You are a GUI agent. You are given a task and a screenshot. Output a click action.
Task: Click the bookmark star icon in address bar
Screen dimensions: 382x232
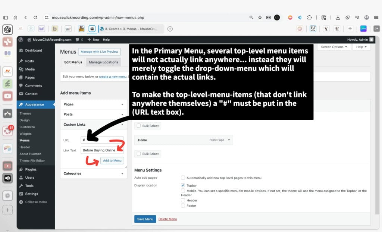(260, 18)
